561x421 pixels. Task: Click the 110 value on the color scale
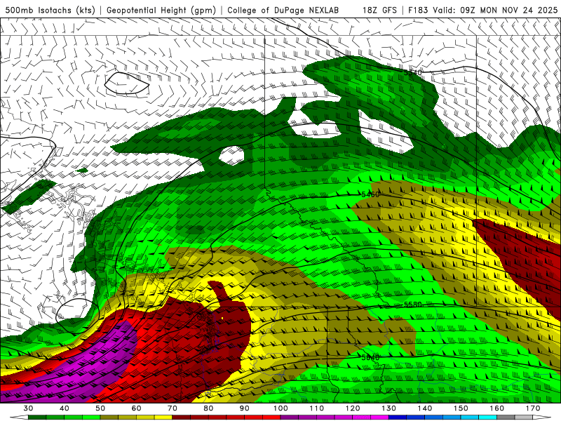pyautogui.click(x=317, y=408)
